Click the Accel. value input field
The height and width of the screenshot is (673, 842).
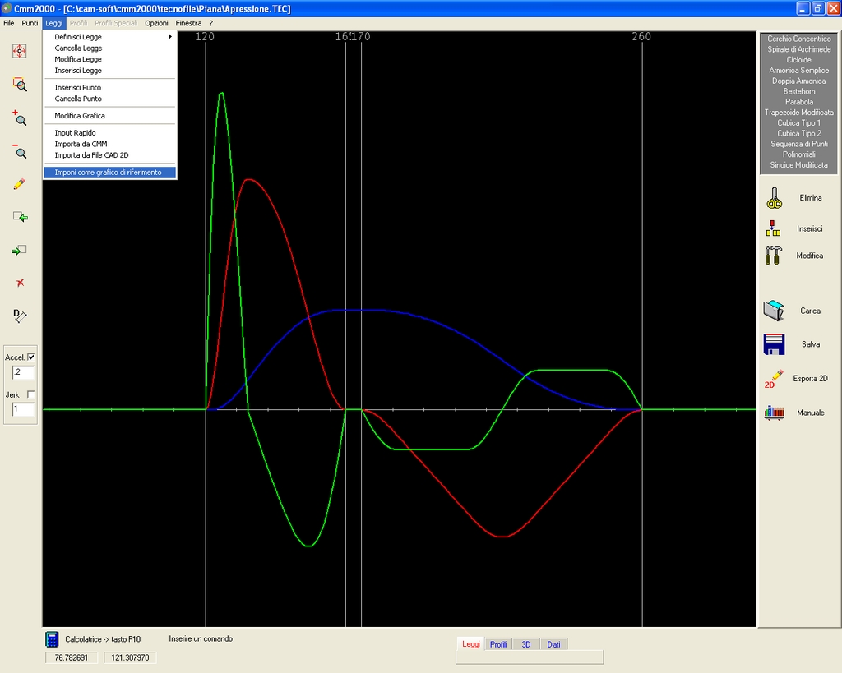[23, 372]
